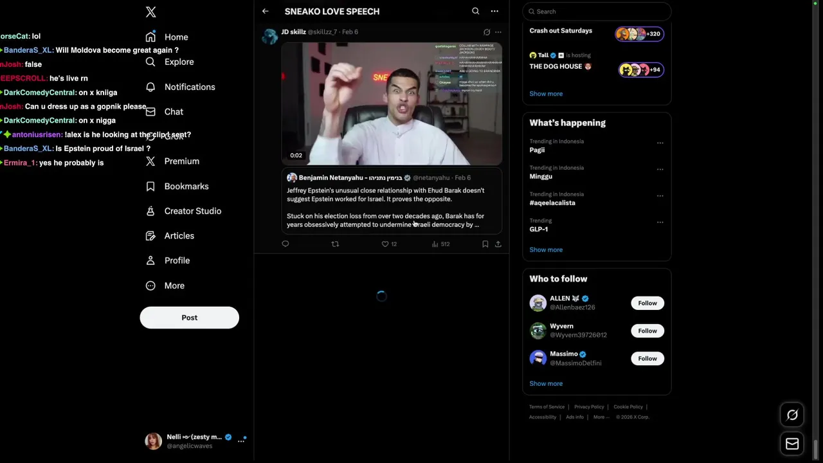Bookmark the JD skillz tweet

coord(485,244)
